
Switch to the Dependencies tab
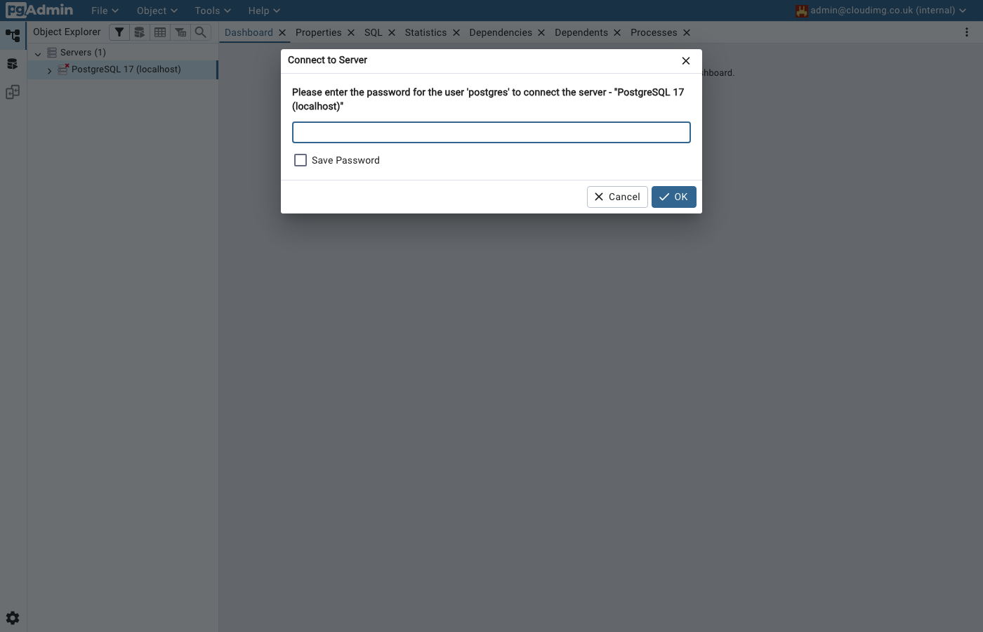click(501, 32)
